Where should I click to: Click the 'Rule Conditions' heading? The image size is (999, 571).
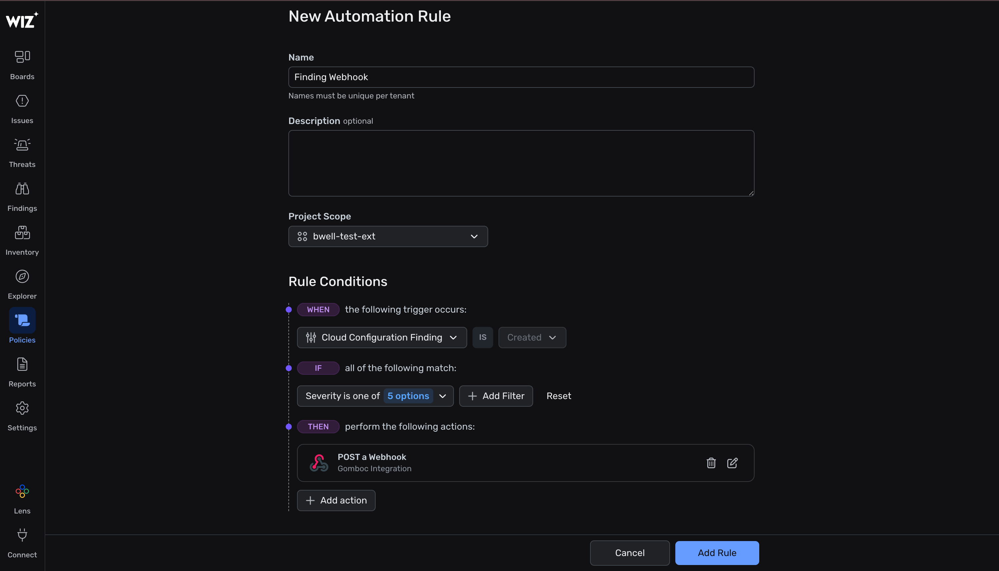(338, 282)
